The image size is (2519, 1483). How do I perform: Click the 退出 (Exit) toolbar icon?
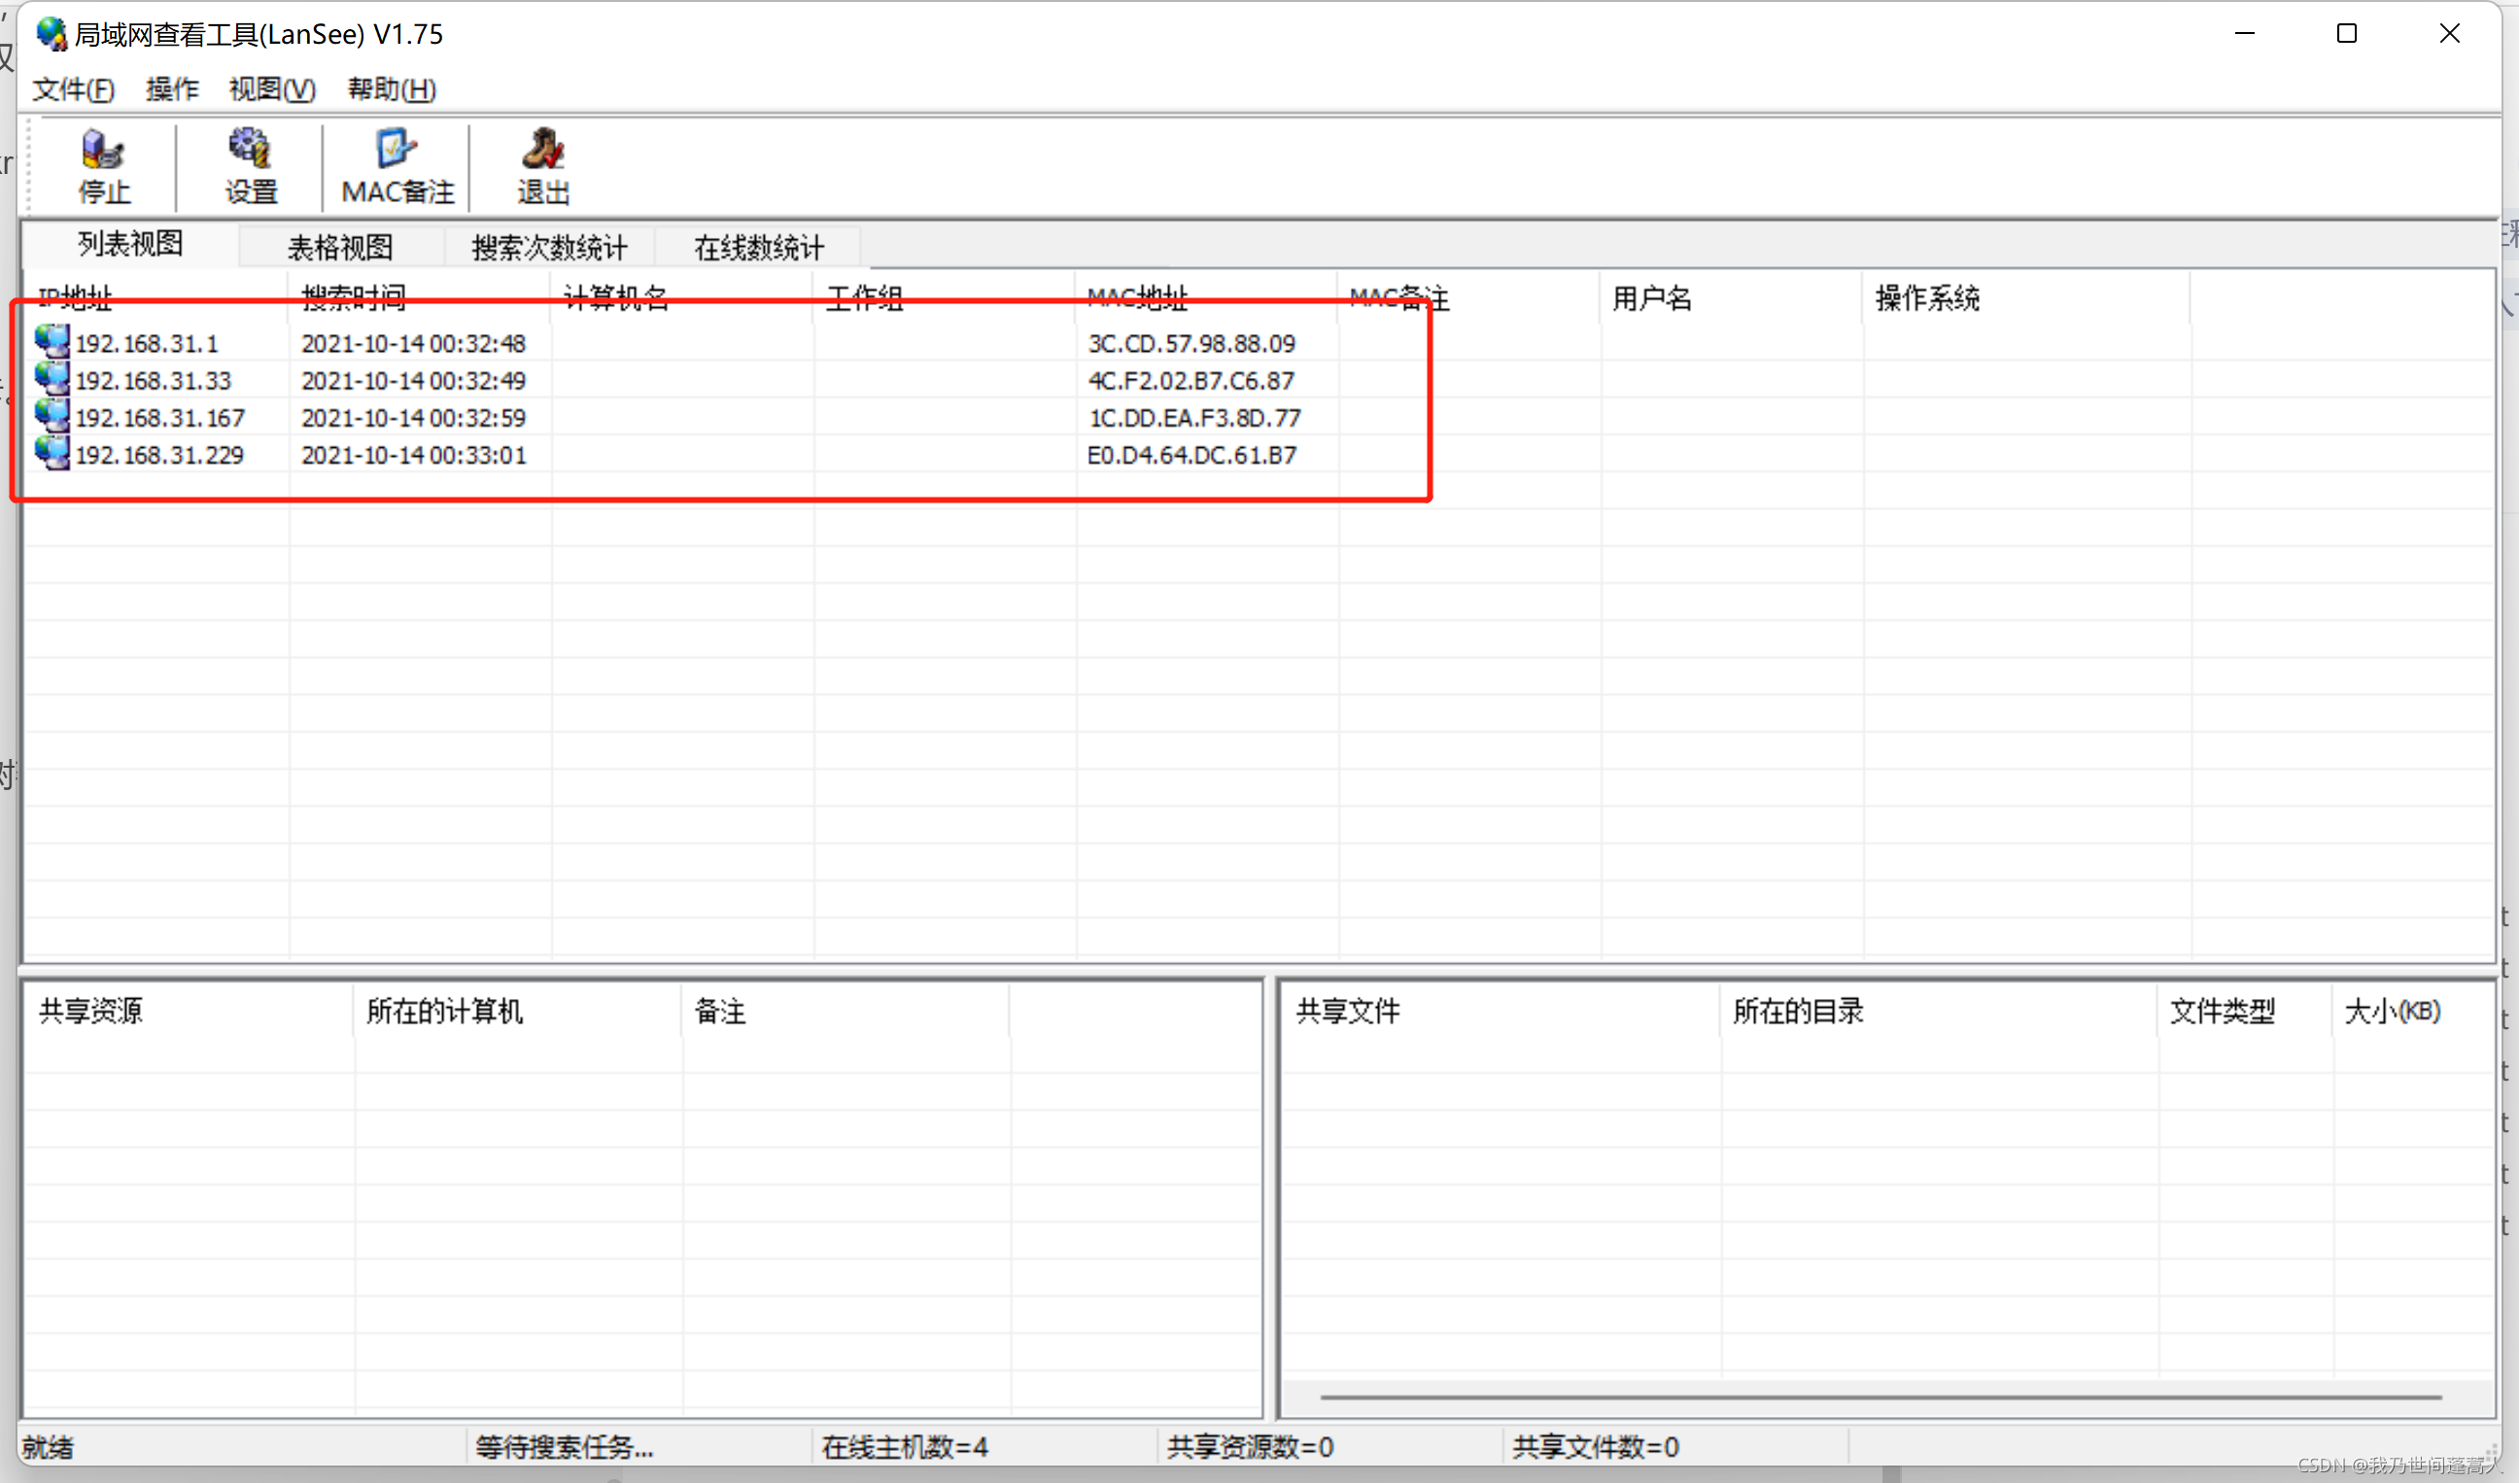point(543,166)
